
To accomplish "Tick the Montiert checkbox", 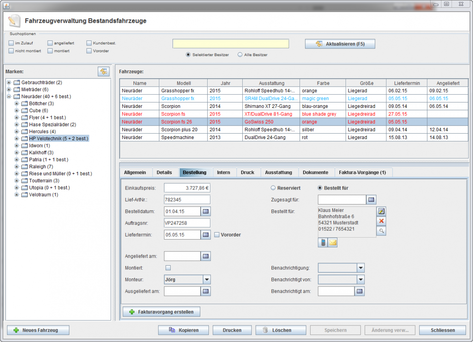I will coord(168,268).
